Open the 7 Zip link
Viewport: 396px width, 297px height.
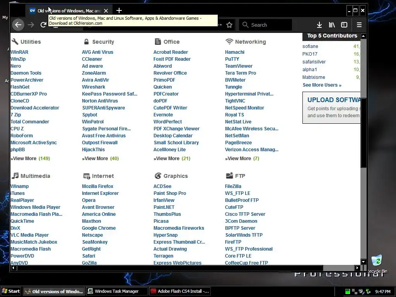pyautogui.click(x=16, y=114)
